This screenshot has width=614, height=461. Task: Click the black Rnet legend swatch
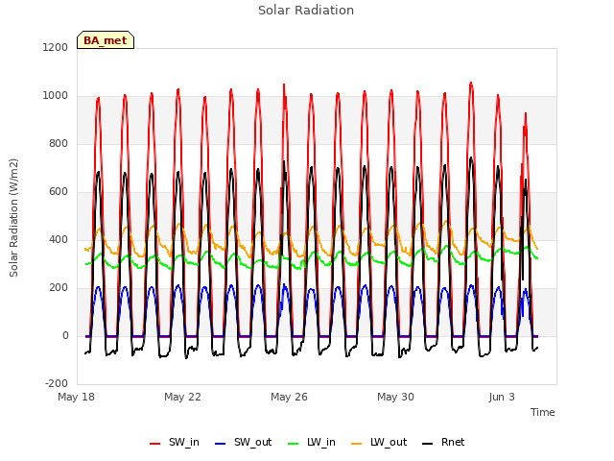click(428, 444)
